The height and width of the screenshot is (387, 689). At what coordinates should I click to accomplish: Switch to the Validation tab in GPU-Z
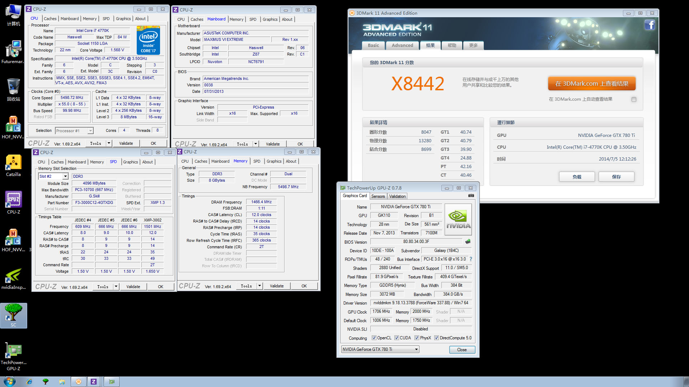coord(397,196)
